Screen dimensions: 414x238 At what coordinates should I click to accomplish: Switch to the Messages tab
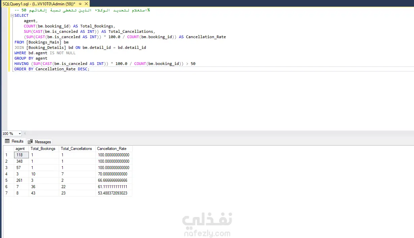(39, 142)
